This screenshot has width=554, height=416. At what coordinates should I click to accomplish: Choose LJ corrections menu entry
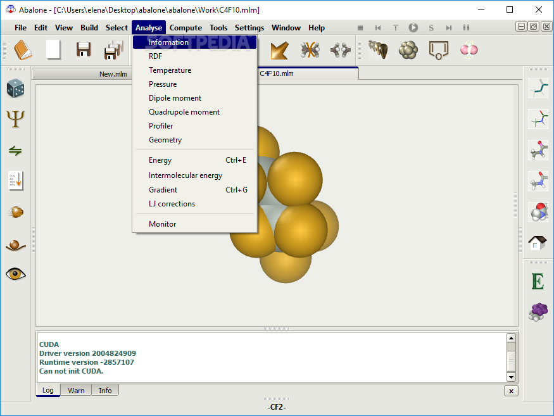tap(194, 204)
